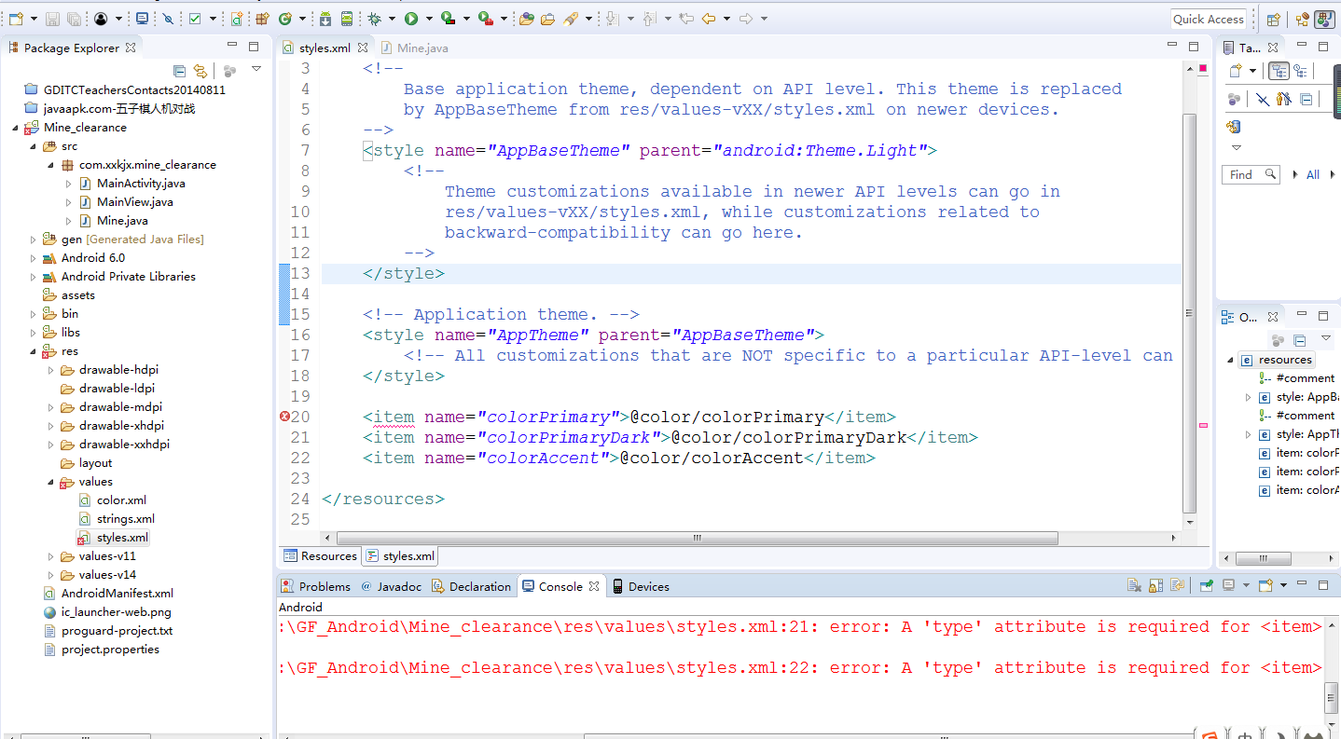Click the Open Type folder icon
1341x739 pixels.
pos(526,19)
